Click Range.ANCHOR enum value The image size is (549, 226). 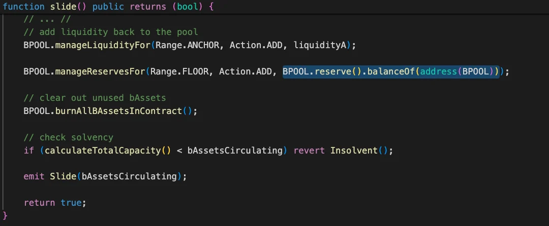tap(187, 45)
